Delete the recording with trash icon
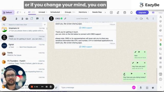This screenshot has height=92, width=164. 51,87
